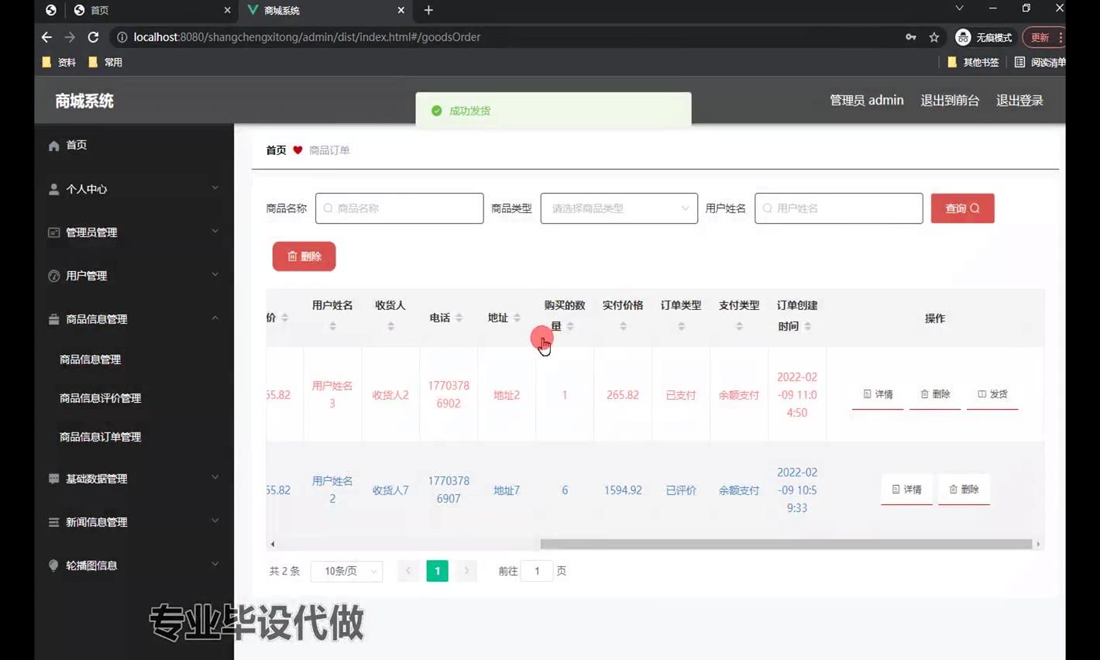The image size is (1100, 660).
Task: Click the next page arrow in pagination
Action: 466,571
